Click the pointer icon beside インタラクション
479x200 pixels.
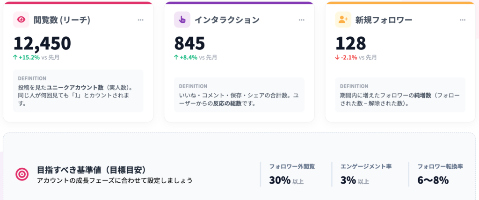[182, 20]
